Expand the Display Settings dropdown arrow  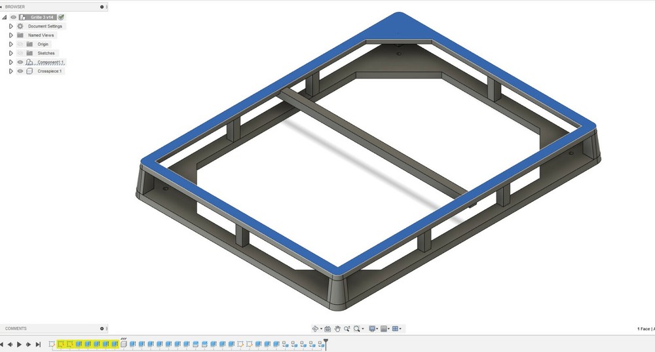(x=377, y=328)
